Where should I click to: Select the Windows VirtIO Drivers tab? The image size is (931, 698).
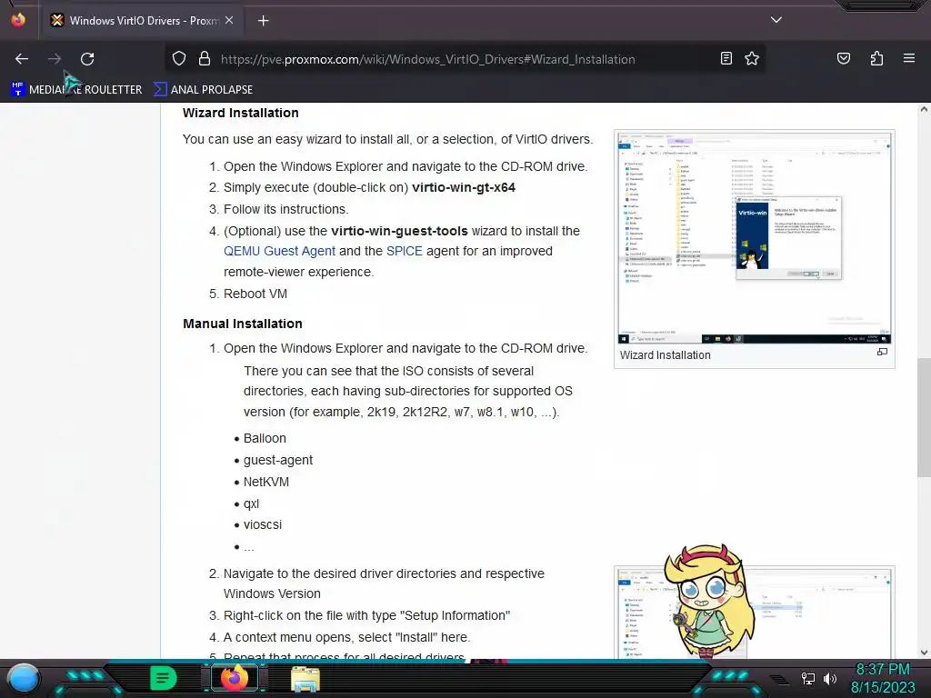(141, 20)
